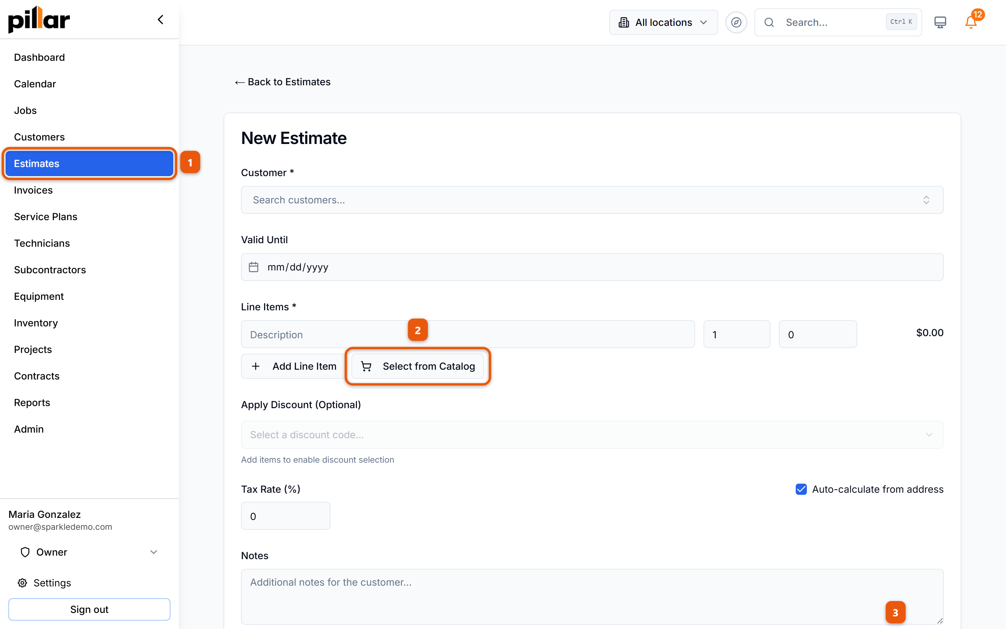Click the Notes text area
Image resolution: width=1006 pixels, height=629 pixels.
pyautogui.click(x=592, y=597)
